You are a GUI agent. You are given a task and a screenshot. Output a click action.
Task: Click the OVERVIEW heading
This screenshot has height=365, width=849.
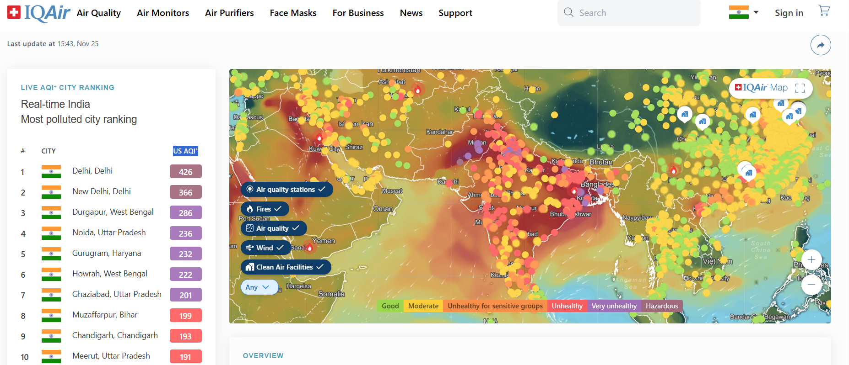(263, 355)
